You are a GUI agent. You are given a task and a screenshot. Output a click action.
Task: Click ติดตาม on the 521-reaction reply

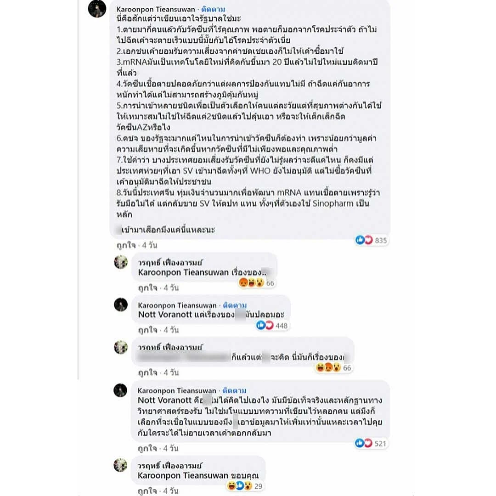click(234, 391)
